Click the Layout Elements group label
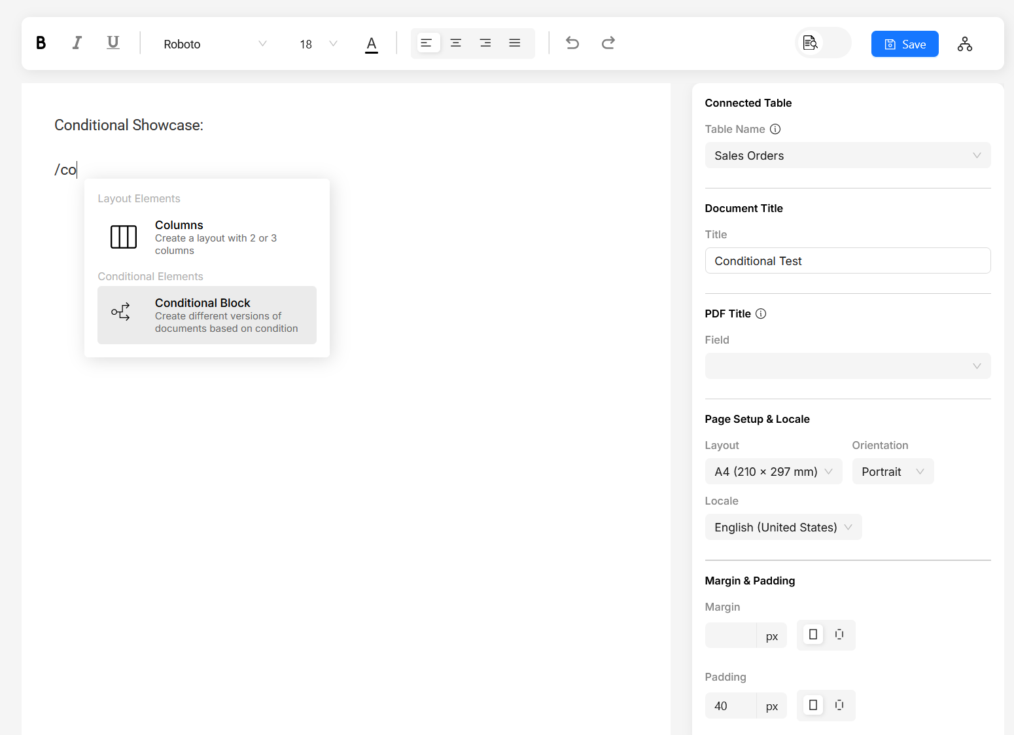 pyautogui.click(x=139, y=198)
